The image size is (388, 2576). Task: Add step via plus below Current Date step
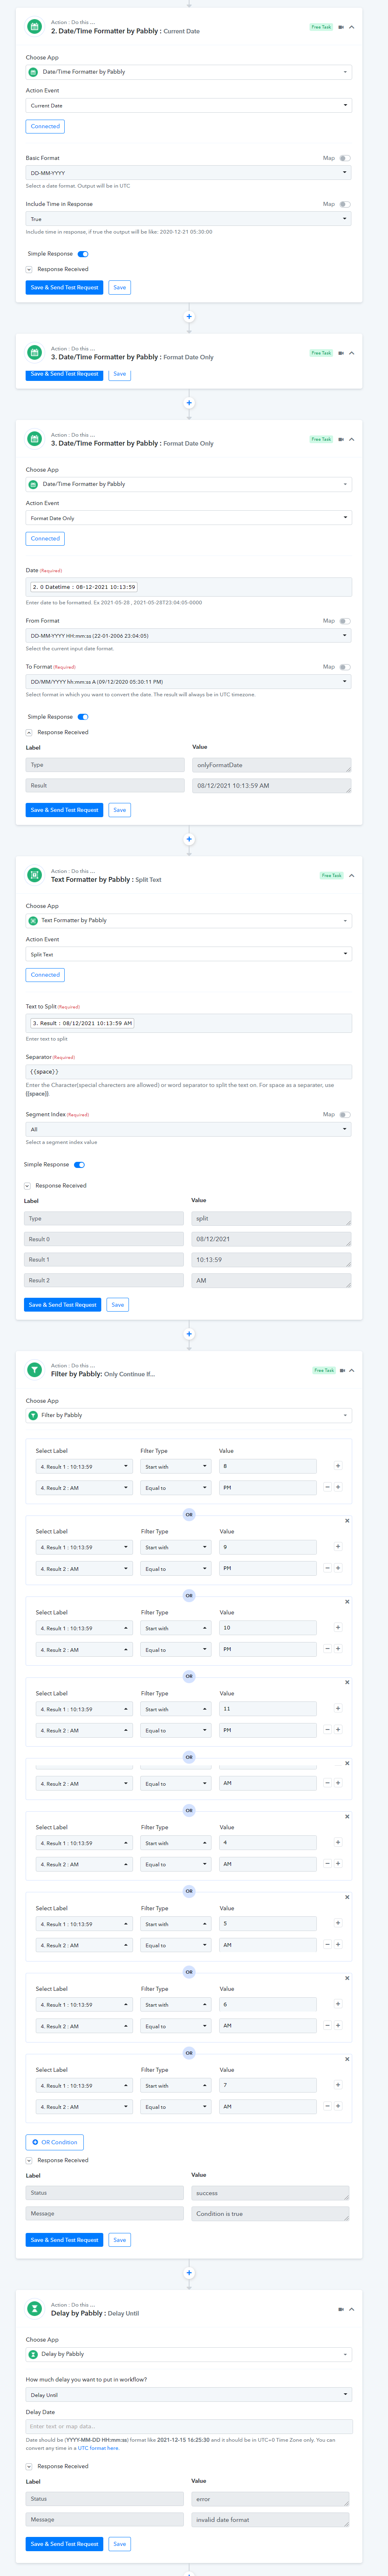tap(189, 317)
